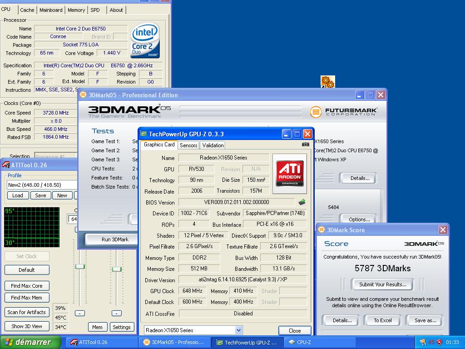Open the CPU-Z processor selection dropdown
The width and height of the screenshot is (465, 349).
(56, 156)
